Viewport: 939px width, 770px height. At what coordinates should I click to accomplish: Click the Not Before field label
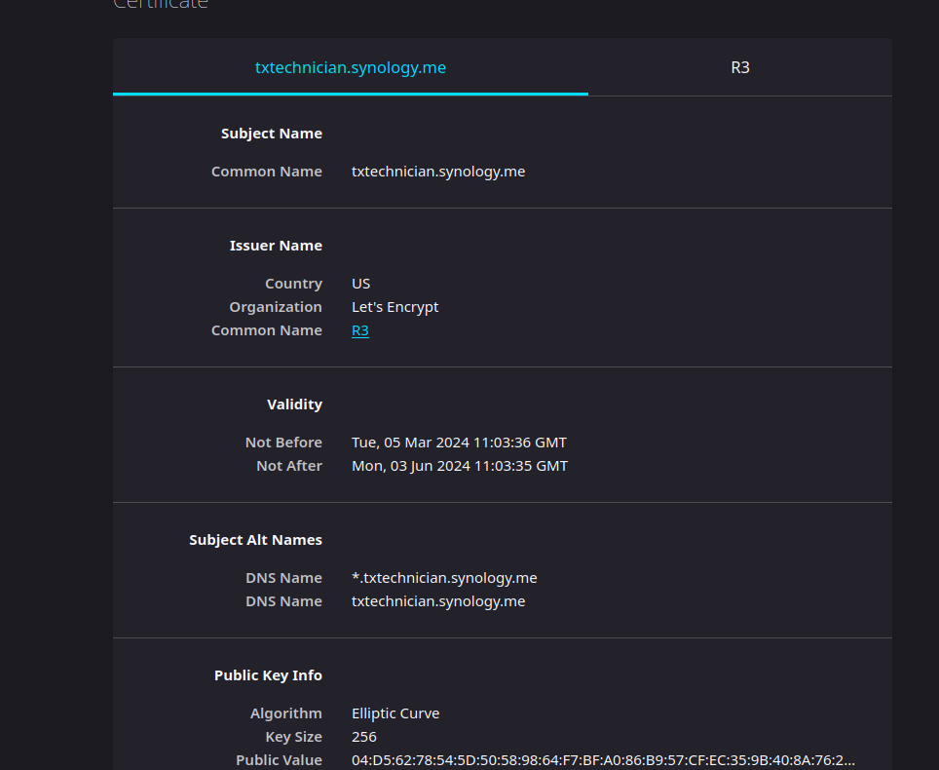(x=283, y=443)
